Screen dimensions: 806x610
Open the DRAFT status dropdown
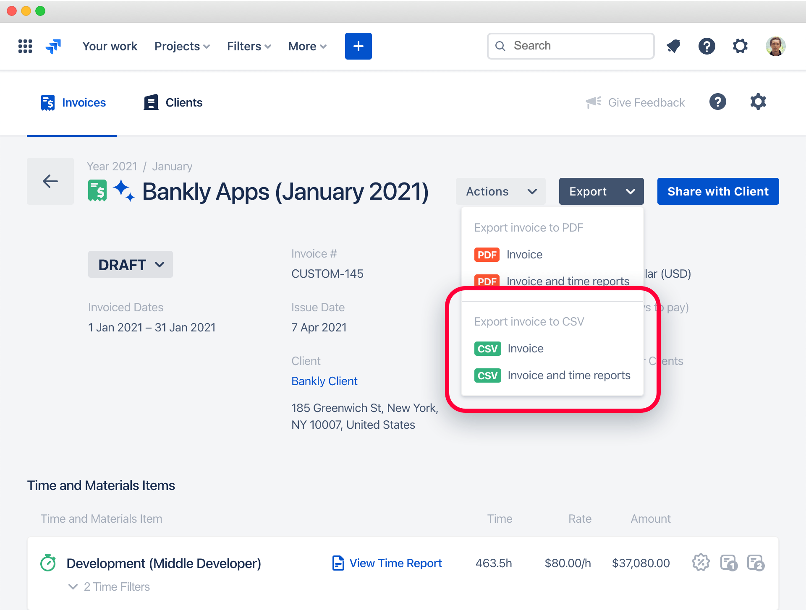(130, 264)
